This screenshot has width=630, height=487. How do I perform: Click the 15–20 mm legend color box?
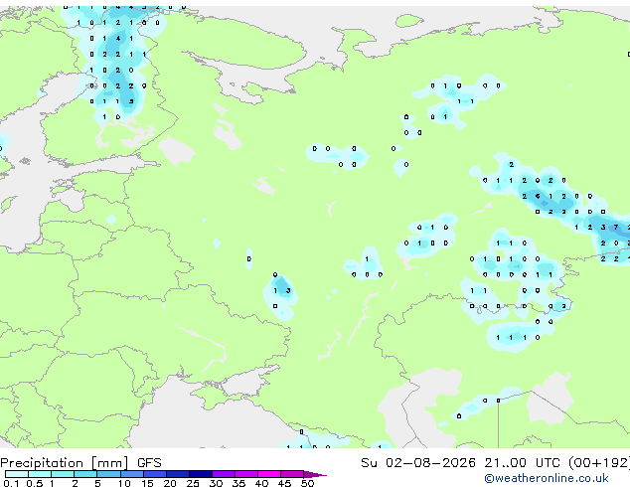point(154,474)
